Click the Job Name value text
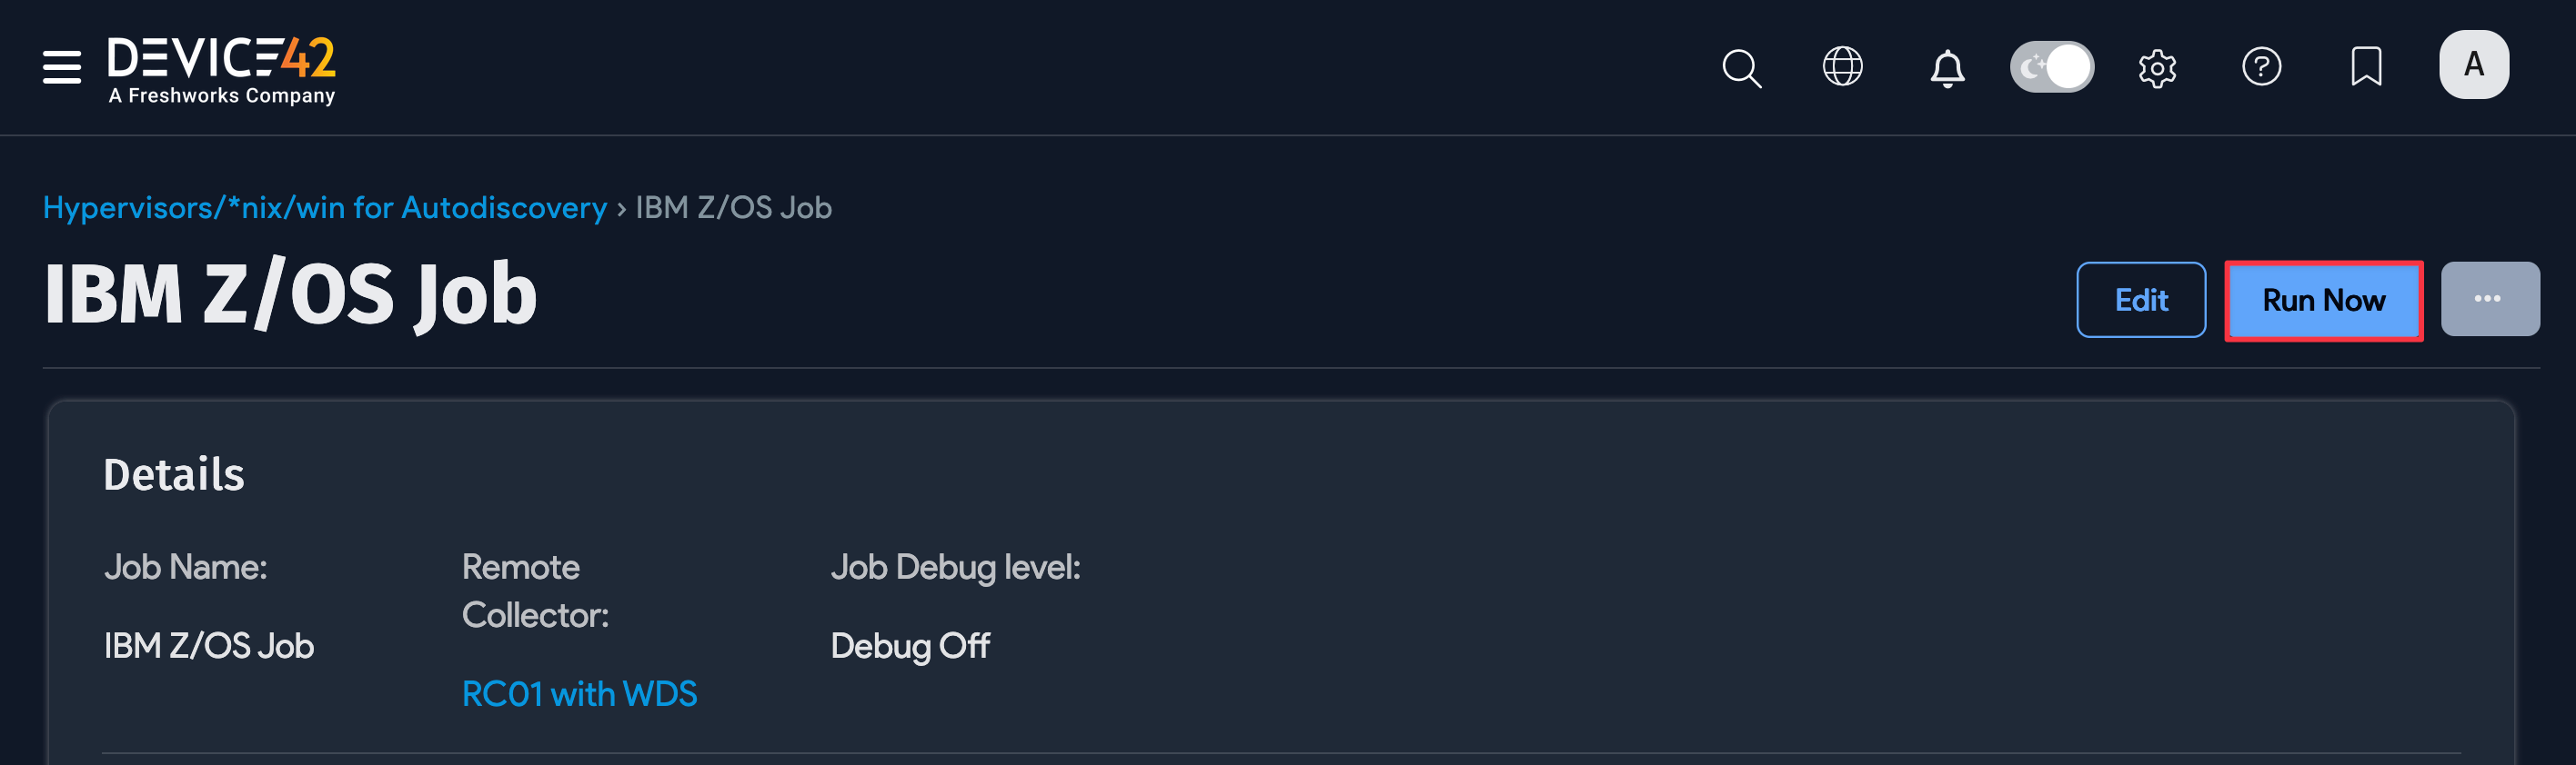Viewport: 2576px width, 765px height. pos(209,646)
